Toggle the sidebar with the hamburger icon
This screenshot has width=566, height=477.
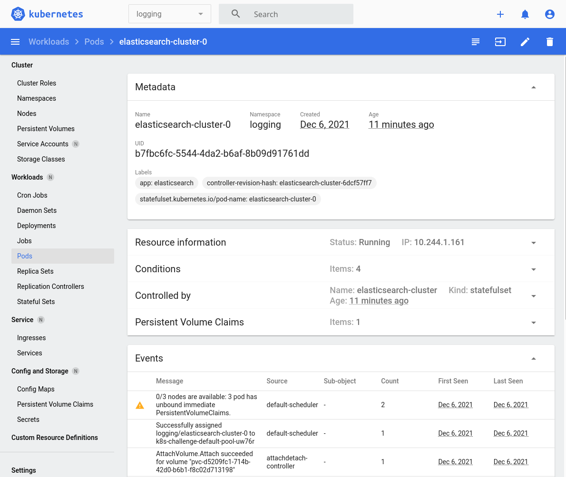click(15, 42)
